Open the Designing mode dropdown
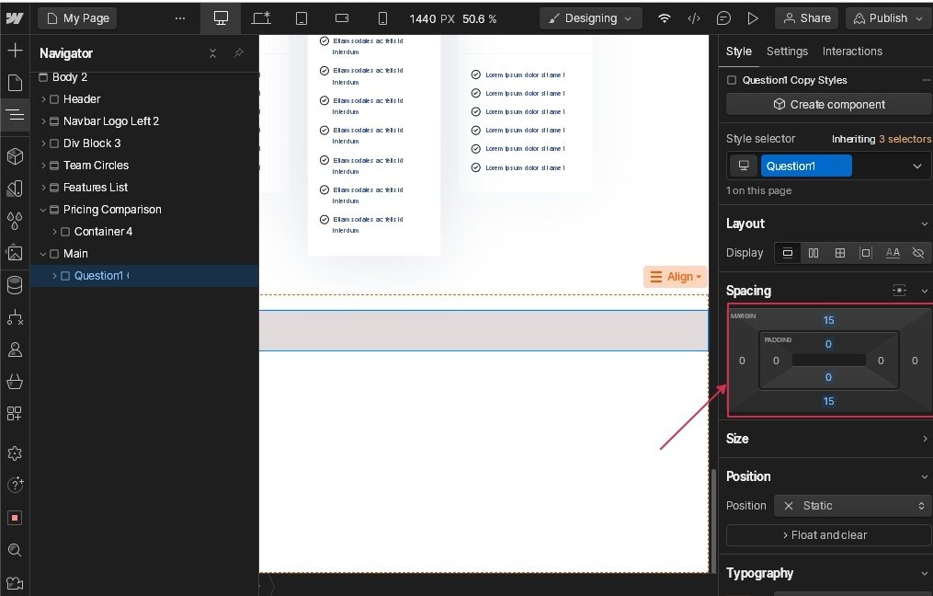This screenshot has width=933, height=596. pyautogui.click(x=590, y=18)
